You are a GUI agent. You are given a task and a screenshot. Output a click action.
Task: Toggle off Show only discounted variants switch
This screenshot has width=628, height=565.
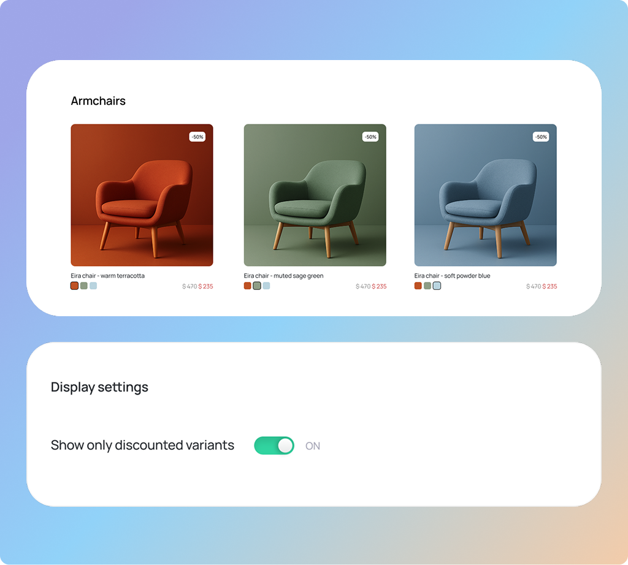[274, 446]
